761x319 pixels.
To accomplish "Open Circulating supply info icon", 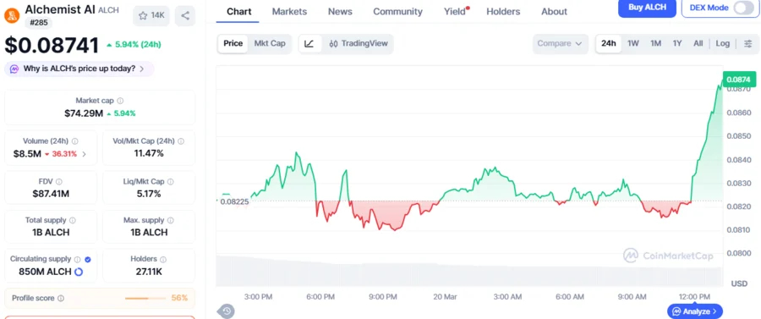I will 77,259.
